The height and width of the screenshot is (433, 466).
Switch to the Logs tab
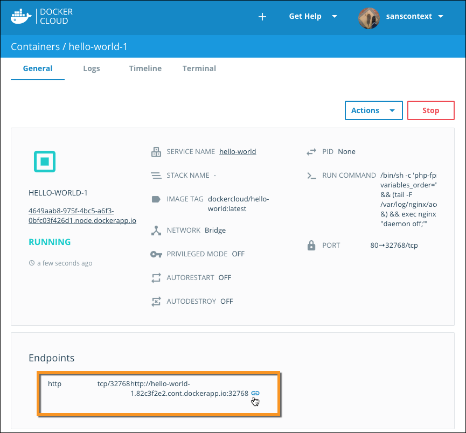(91, 68)
